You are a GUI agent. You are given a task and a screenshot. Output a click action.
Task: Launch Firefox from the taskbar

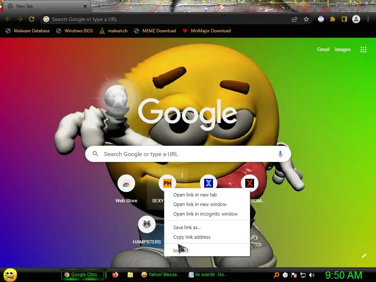pos(115,275)
